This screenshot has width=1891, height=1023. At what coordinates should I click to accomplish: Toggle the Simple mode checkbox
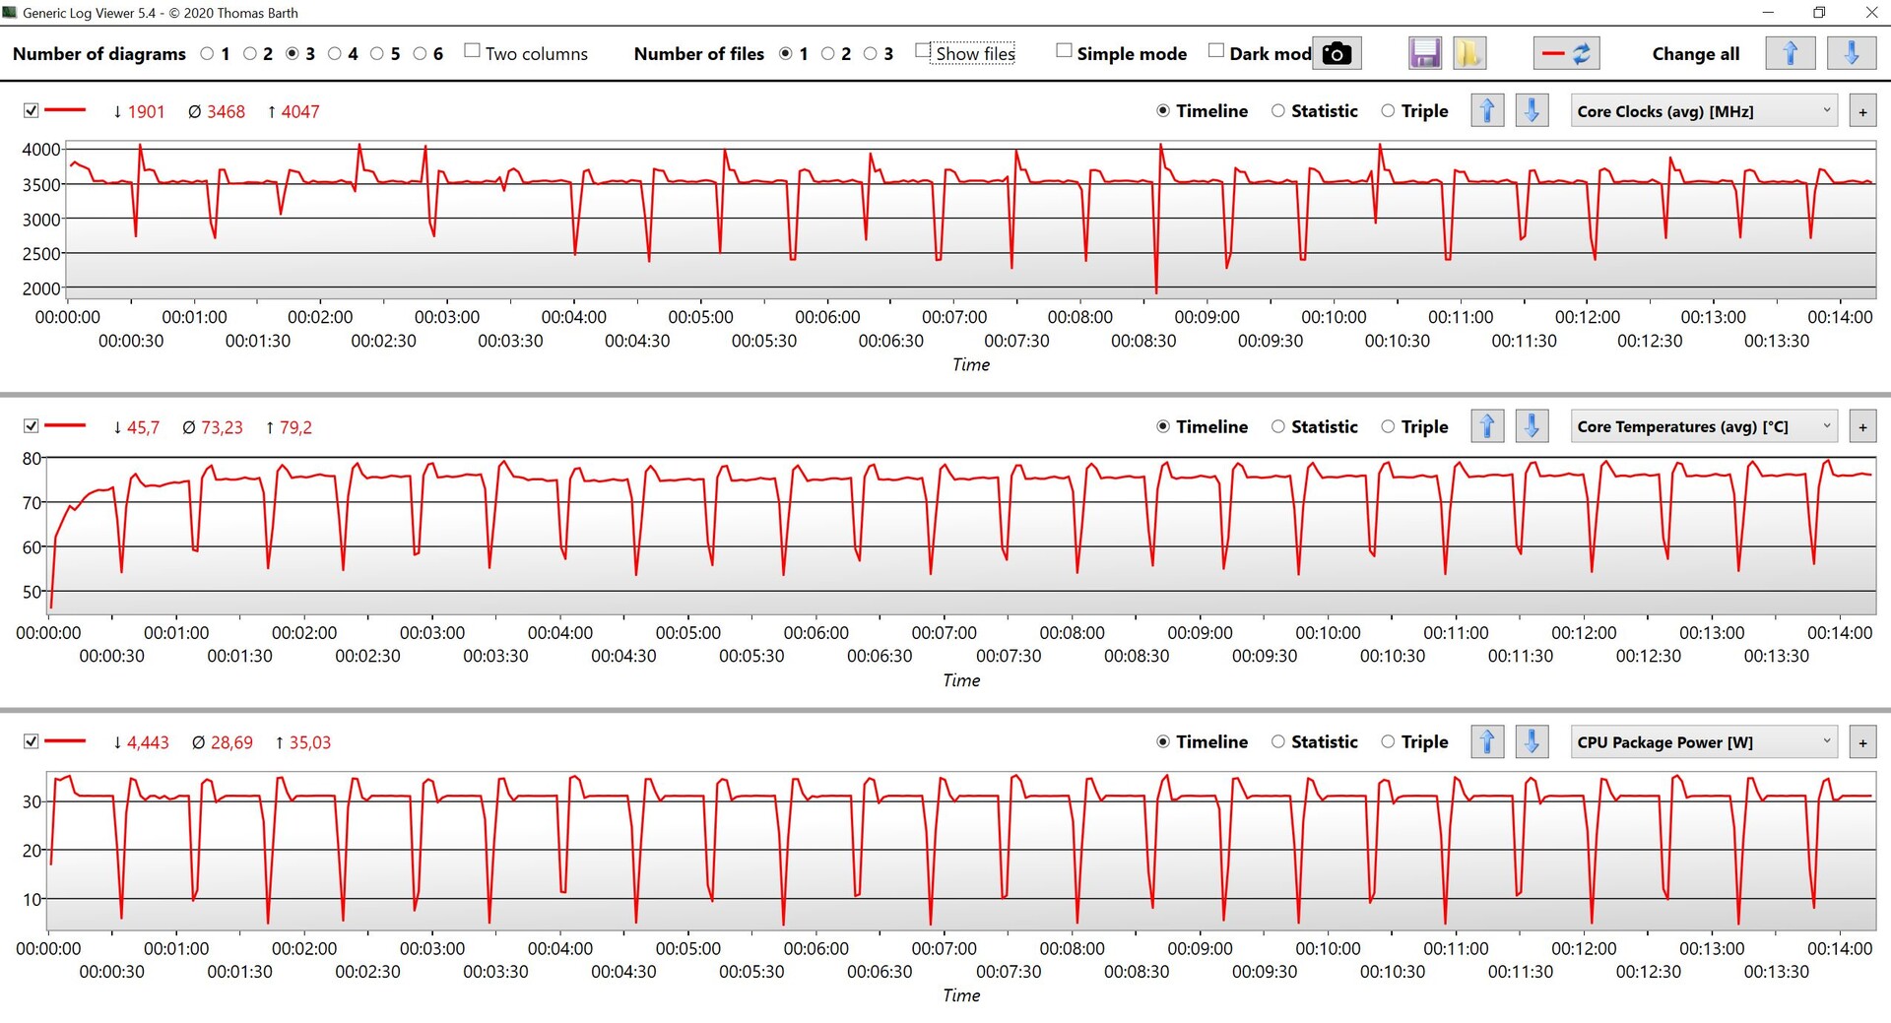click(x=1064, y=51)
